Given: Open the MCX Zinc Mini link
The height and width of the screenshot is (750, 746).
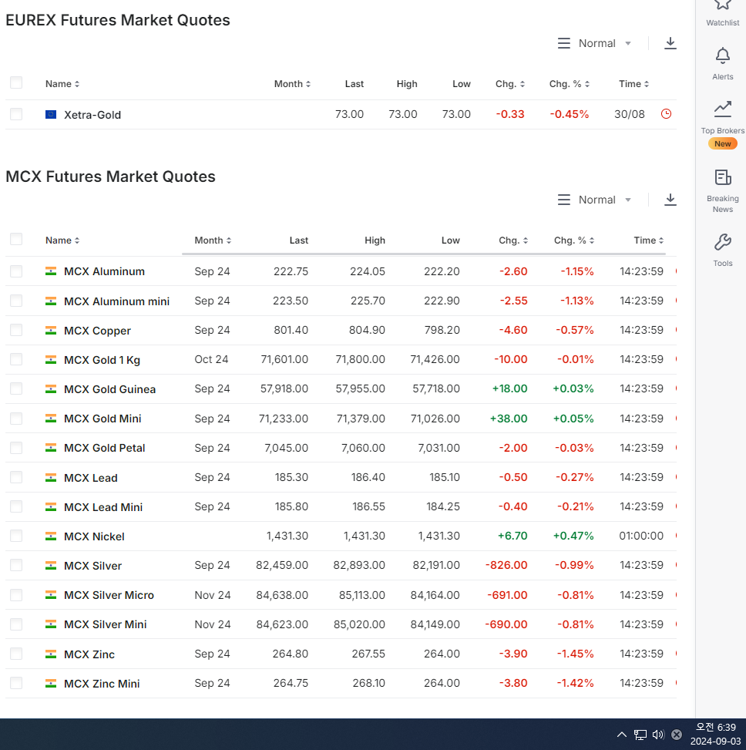Looking at the screenshot, I should coord(102,684).
